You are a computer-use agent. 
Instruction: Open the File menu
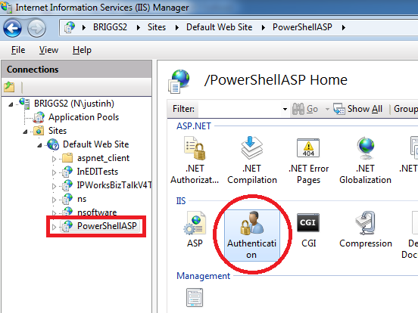coord(18,50)
